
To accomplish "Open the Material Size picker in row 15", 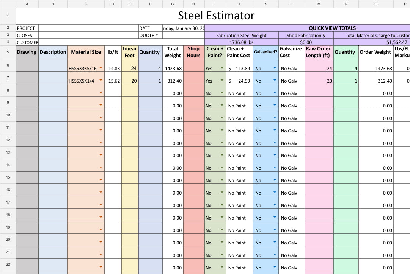I will pyautogui.click(x=101, y=177).
